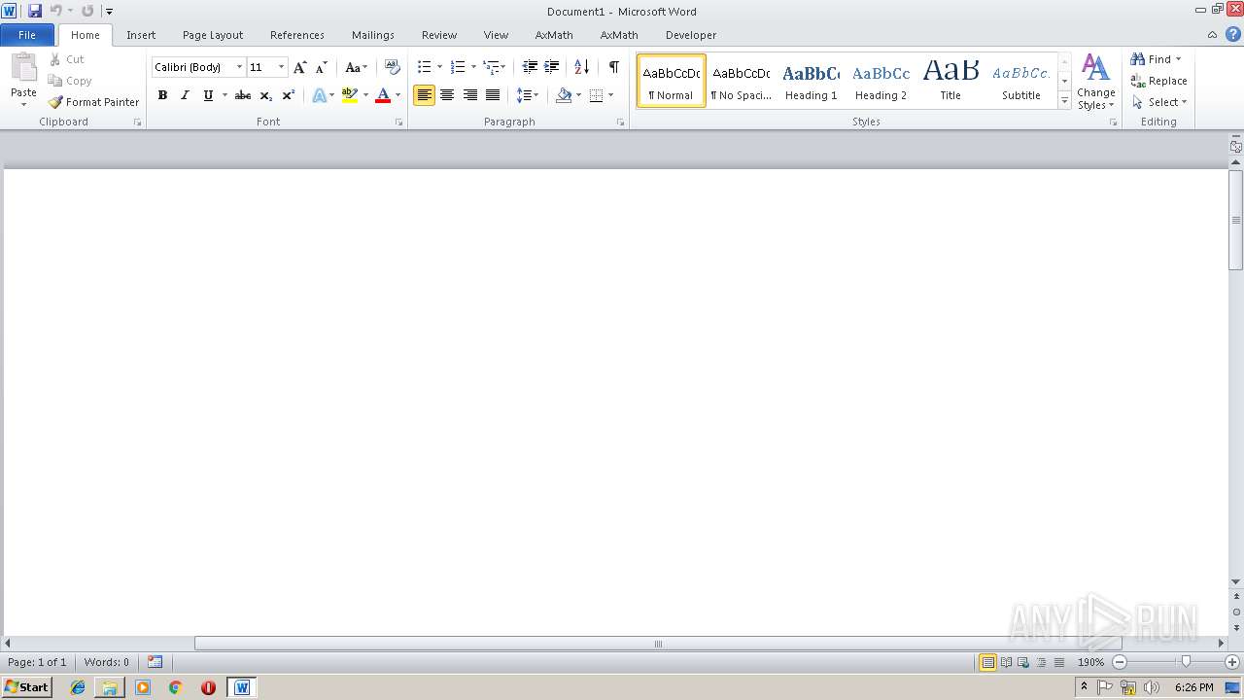Image resolution: width=1244 pixels, height=700 pixels.
Task: Open Line Spacing dropdown
Action: click(527, 95)
